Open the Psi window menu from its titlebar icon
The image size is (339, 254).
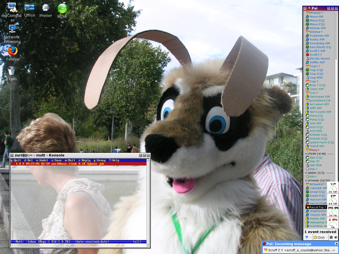pos(306,7)
